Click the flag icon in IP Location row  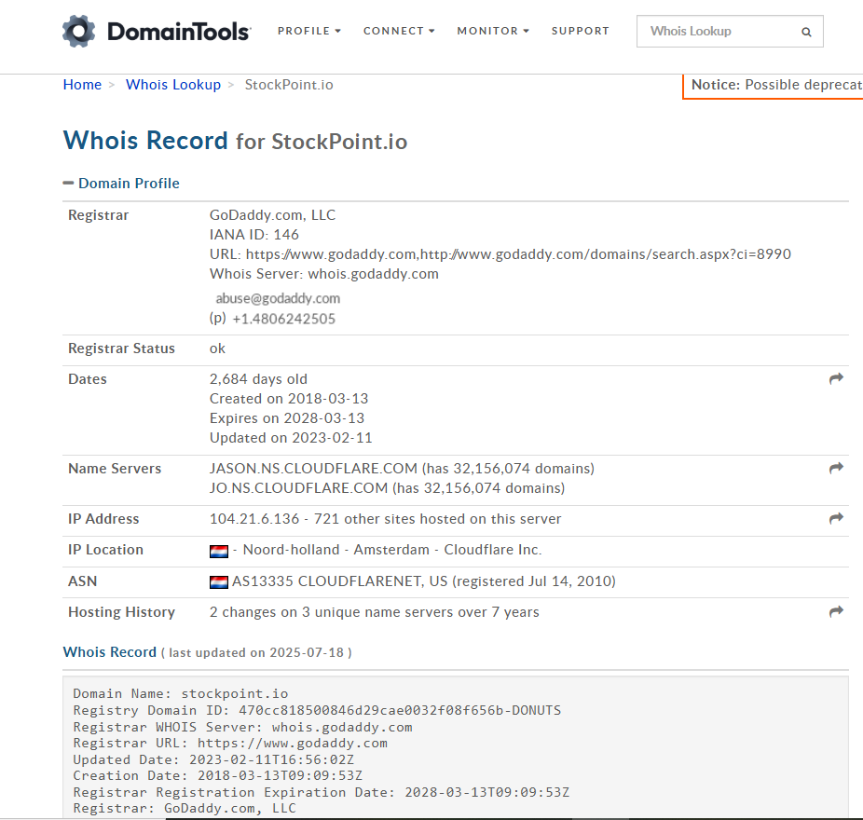point(218,551)
